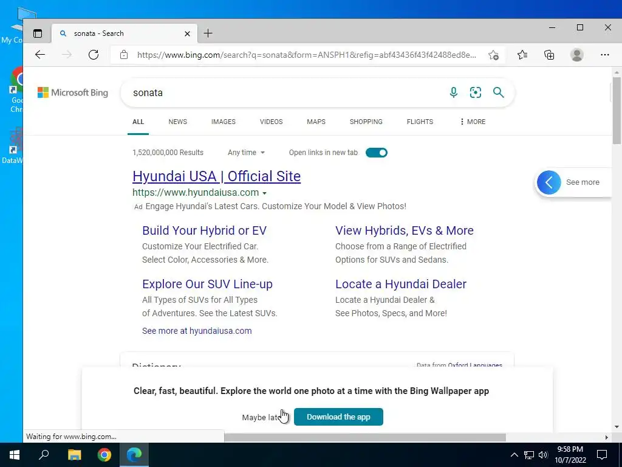Open Hyundai USA Official Site link
This screenshot has height=467, width=622.
(217, 176)
